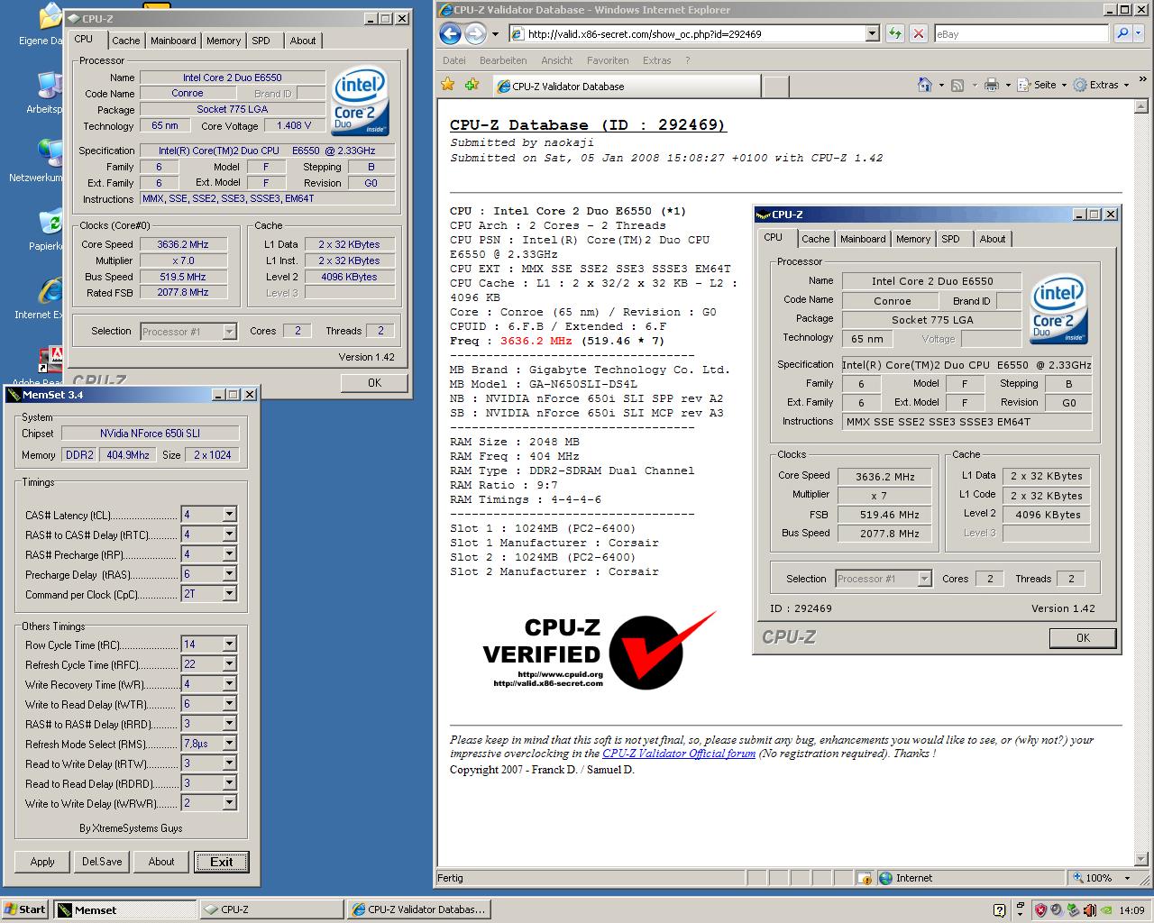Click About button in MemSet
1154x923 pixels.
161,862
